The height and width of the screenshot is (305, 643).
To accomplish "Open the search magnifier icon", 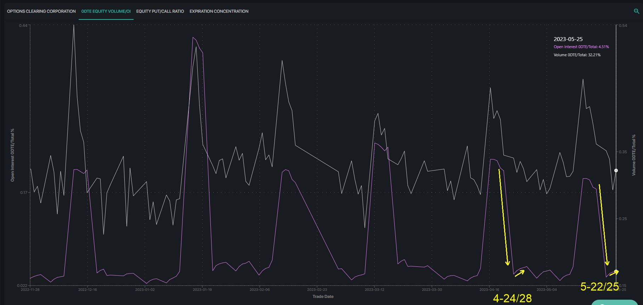I will tap(636, 11).
